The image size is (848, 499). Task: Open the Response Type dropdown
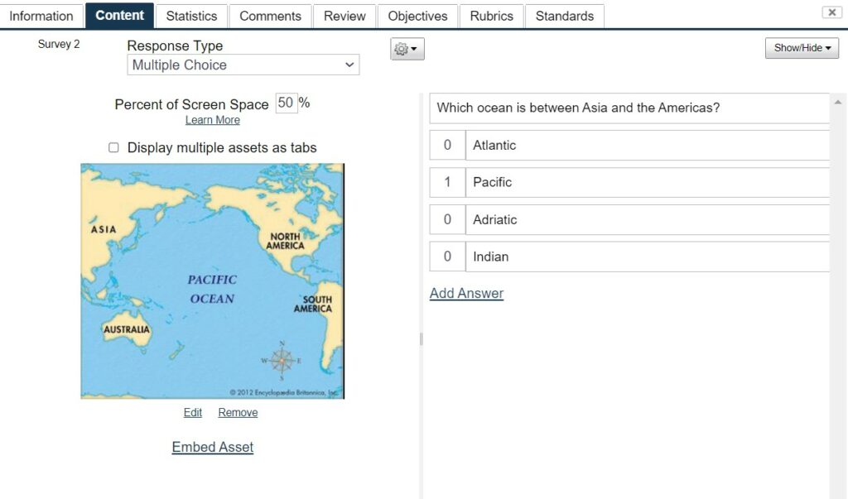(243, 65)
